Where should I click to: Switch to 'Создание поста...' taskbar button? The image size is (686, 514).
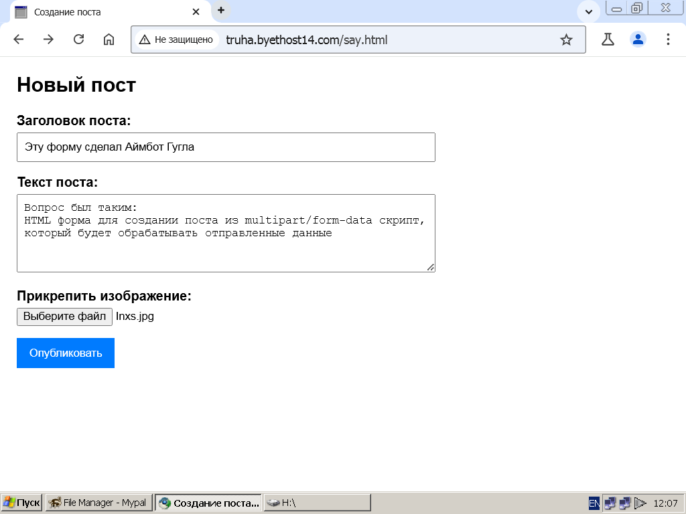[208, 503]
